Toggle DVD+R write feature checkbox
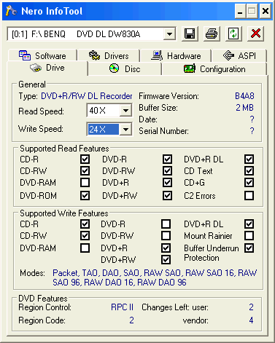The image size is (275, 343). click(166, 248)
